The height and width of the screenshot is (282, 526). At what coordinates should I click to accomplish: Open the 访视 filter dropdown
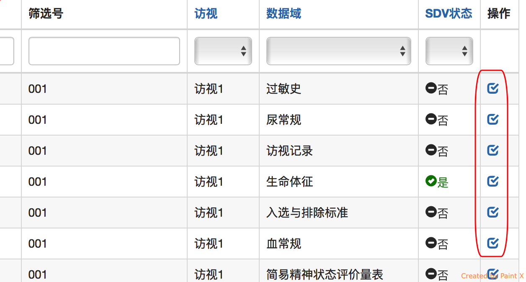tap(223, 51)
